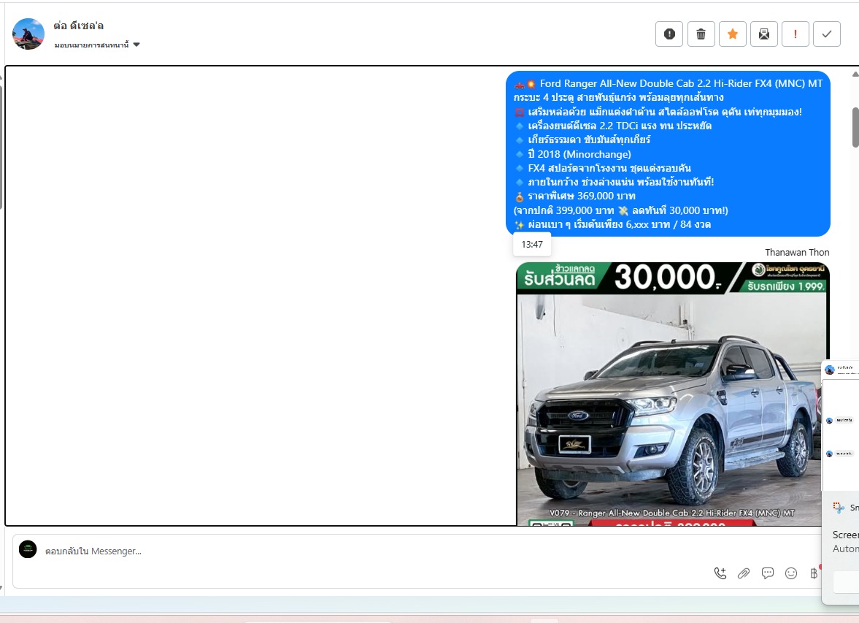Click the phone call plus icon
Viewport: 859px width, 623px height.
tap(720, 573)
